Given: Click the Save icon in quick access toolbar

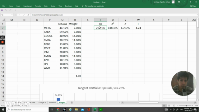Looking at the screenshot, I should coord(2,10).
